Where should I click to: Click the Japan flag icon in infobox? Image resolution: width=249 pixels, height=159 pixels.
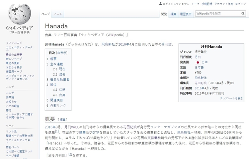[198, 62]
